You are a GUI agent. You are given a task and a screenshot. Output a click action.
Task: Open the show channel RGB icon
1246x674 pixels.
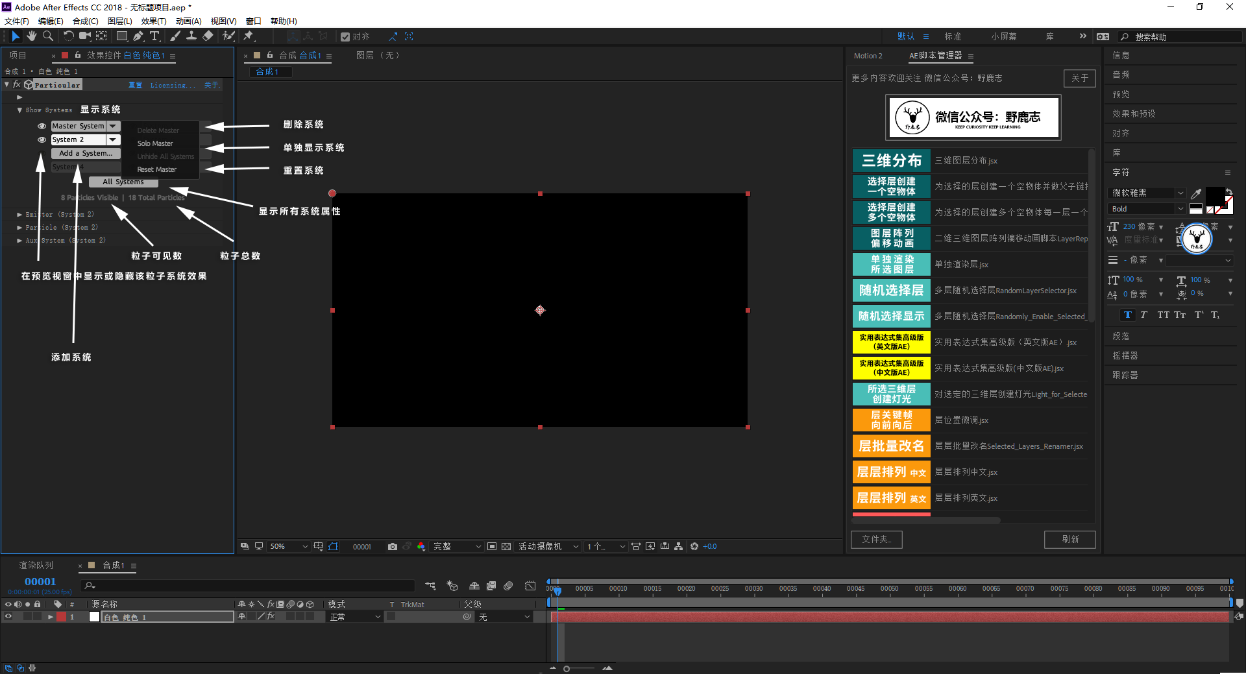point(421,547)
